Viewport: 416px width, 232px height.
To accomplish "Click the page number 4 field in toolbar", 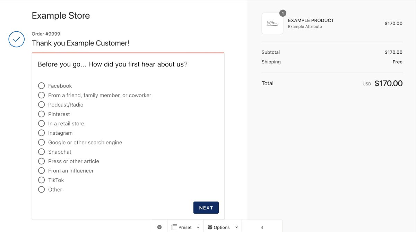I will pos(262,227).
